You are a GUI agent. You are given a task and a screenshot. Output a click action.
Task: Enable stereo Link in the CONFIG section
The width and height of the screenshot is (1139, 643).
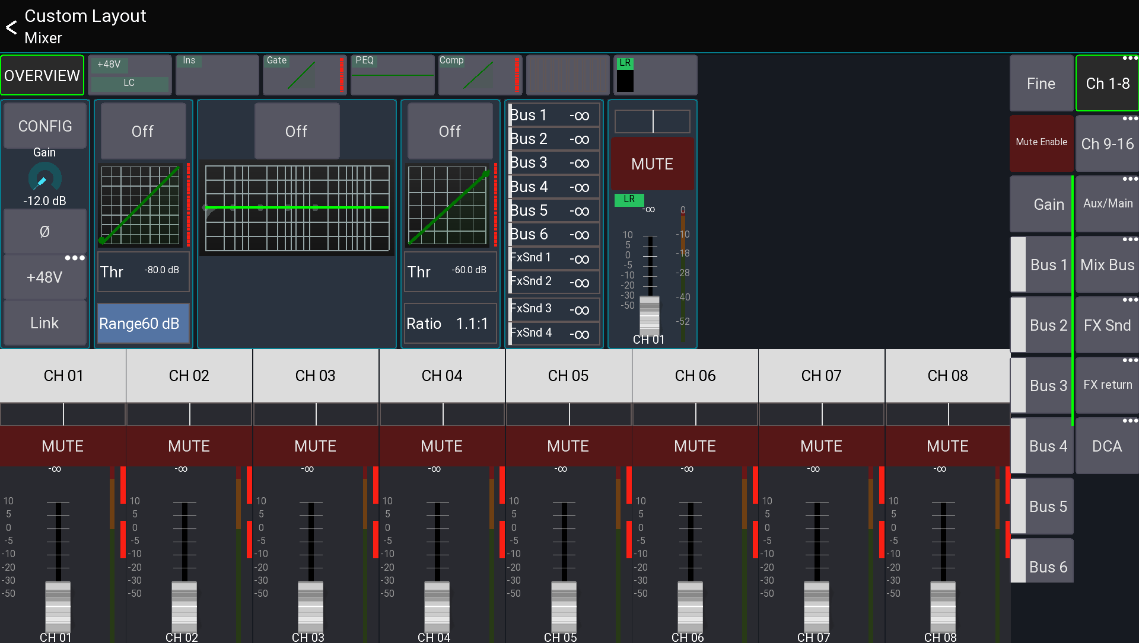(x=44, y=323)
